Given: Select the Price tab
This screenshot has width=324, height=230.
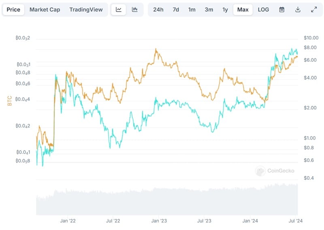Looking at the screenshot, I should point(13,10).
